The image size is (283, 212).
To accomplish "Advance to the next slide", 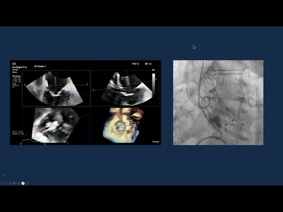I will click(x=6, y=183).
